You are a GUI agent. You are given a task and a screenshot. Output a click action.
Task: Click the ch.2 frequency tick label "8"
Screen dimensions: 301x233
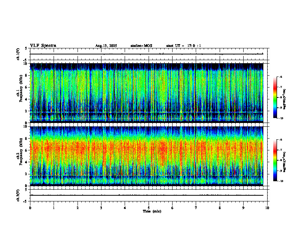[27, 139]
